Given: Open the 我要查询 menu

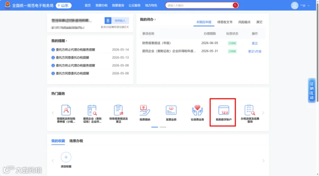Looking at the screenshot, I should click(x=118, y=6).
